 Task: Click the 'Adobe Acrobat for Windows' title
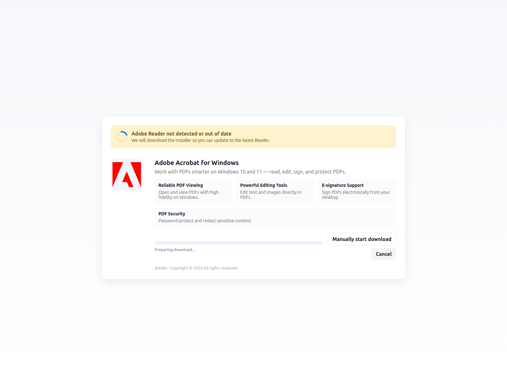click(196, 163)
